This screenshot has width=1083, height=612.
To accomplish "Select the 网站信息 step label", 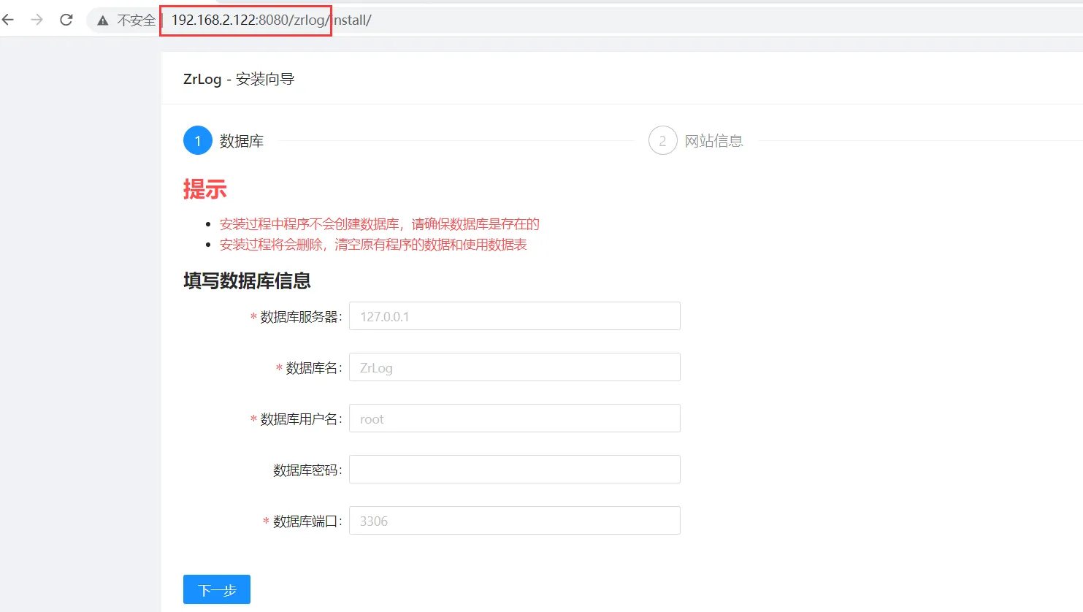I will pyautogui.click(x=713, y=141).
